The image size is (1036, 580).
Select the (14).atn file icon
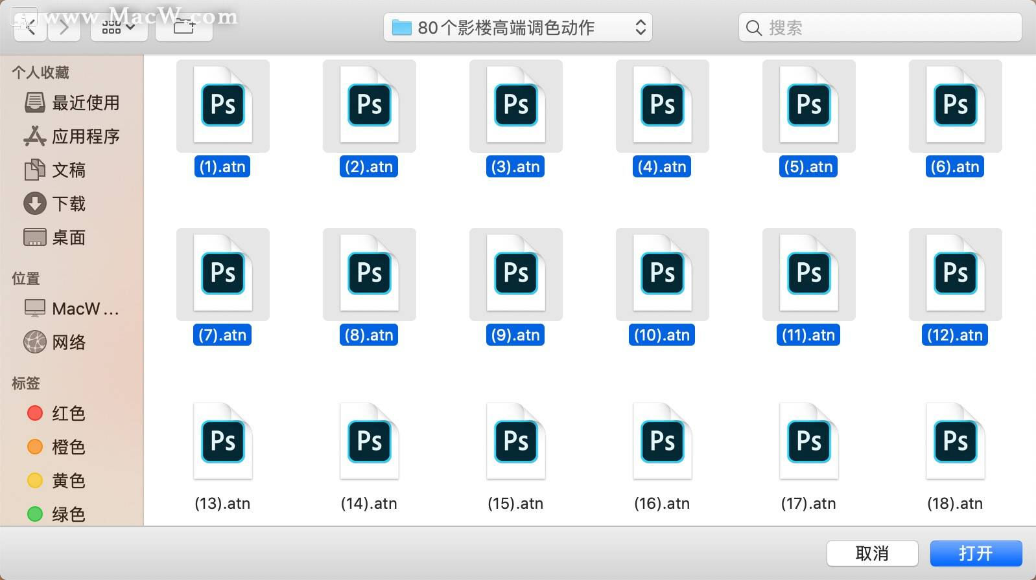pyautogui.click(x=370, y=442)
